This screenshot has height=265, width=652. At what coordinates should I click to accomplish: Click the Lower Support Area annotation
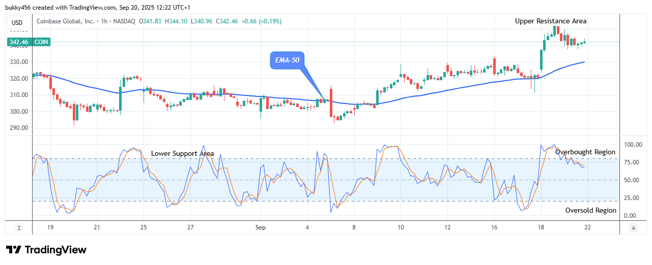[182, 154]
